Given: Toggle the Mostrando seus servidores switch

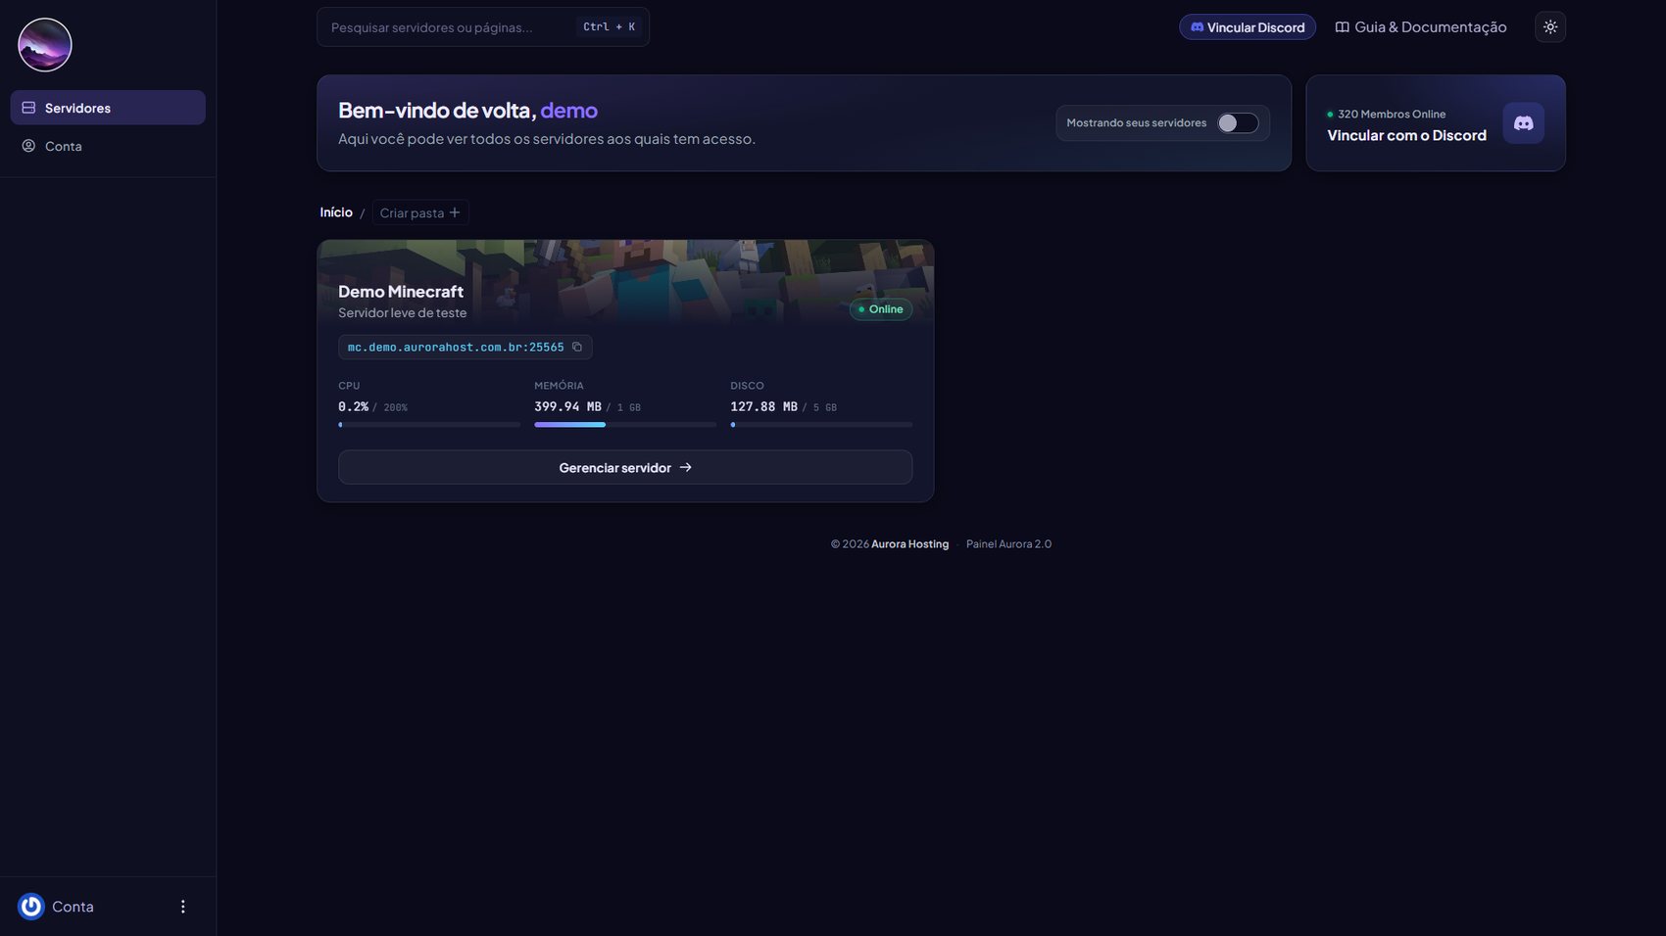Looking at the screenshot, I should click(1237, 123).
